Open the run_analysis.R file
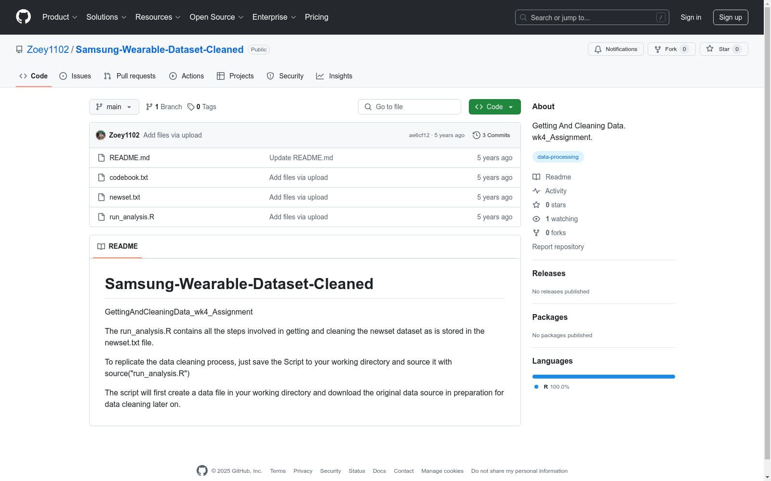Screen dimensions: 771x481 coord(132,217)
